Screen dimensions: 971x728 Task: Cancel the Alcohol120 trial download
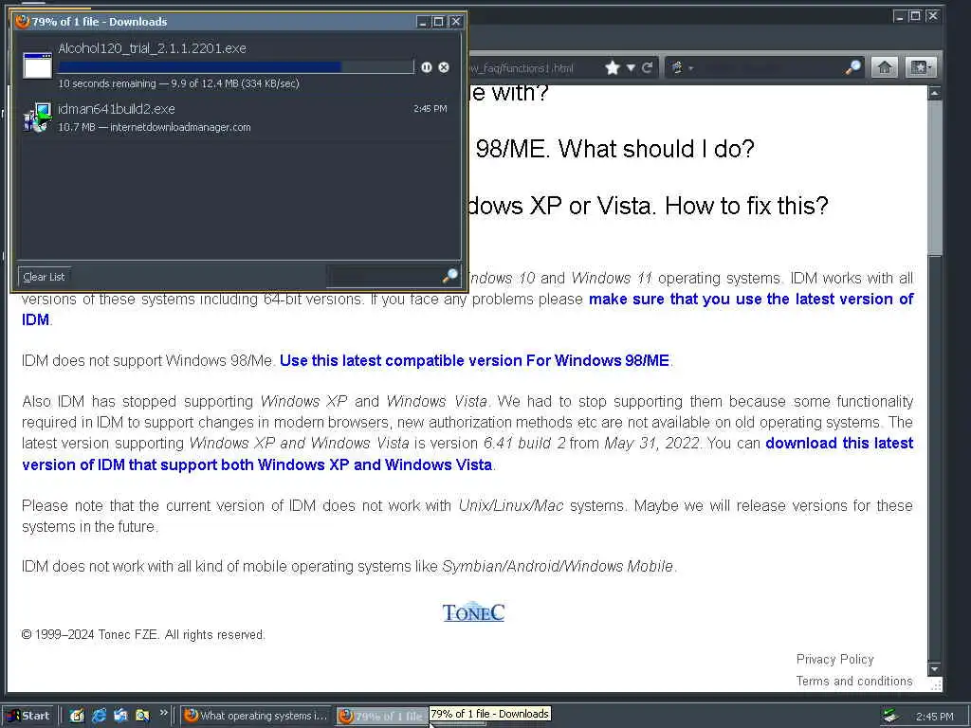pyautogui.click(x=444, y=67)
